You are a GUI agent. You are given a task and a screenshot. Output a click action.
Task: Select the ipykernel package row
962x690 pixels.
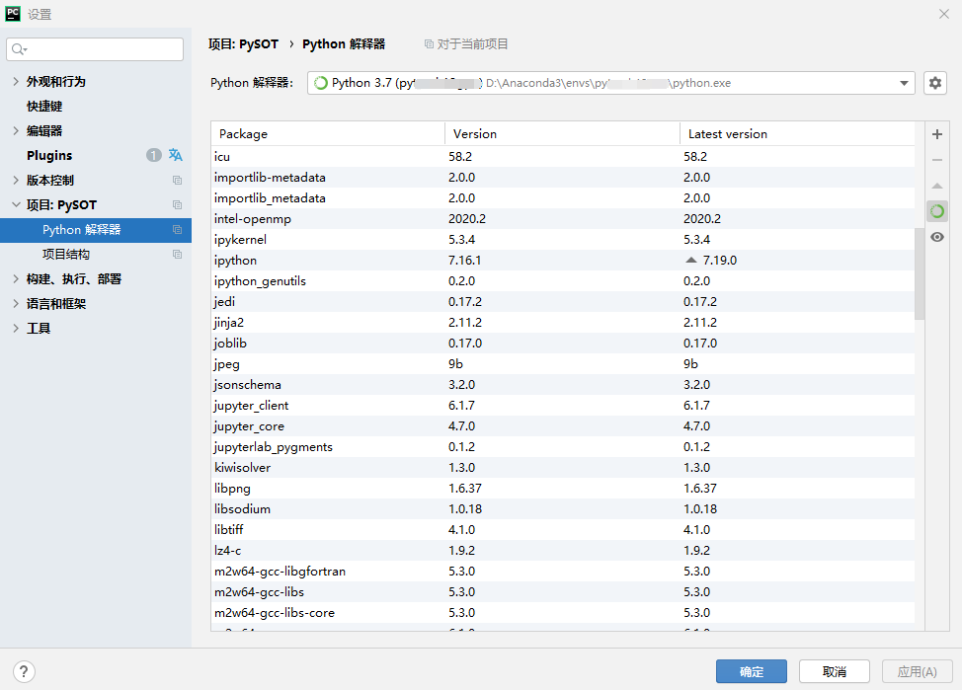pos(563,240)
